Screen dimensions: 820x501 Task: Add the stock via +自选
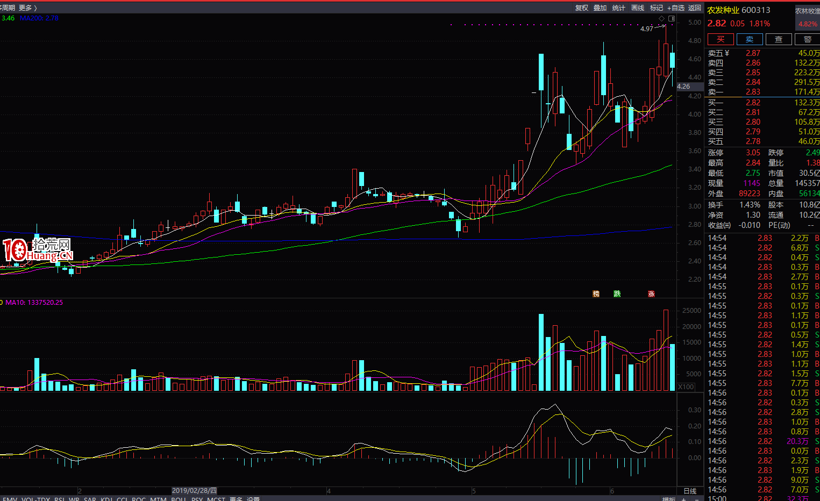tap(676, 8)
